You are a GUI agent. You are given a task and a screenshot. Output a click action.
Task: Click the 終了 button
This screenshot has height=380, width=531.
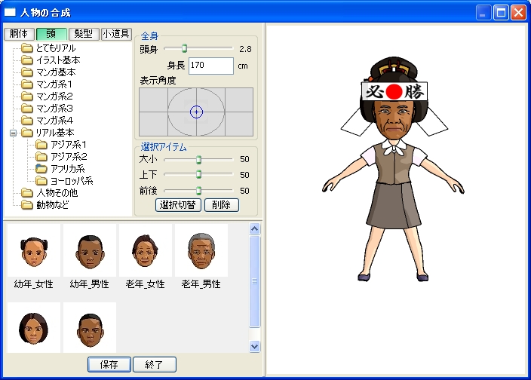[x=155, y=364]
